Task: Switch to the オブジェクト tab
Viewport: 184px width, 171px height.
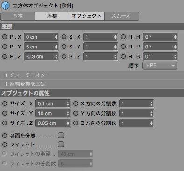Action: point(87,16)
